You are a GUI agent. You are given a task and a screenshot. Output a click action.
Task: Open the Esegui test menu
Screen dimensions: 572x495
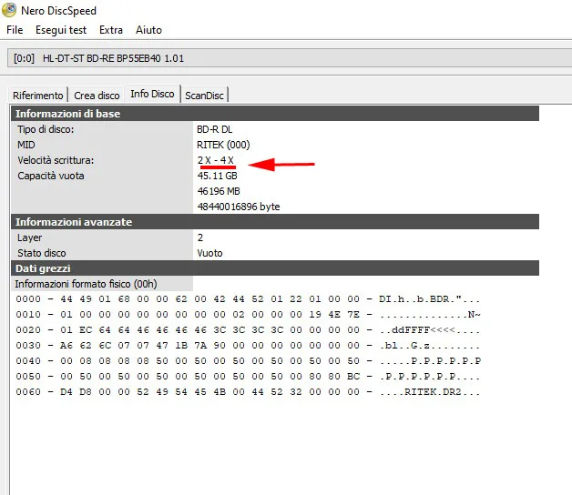tap(61, 30)
